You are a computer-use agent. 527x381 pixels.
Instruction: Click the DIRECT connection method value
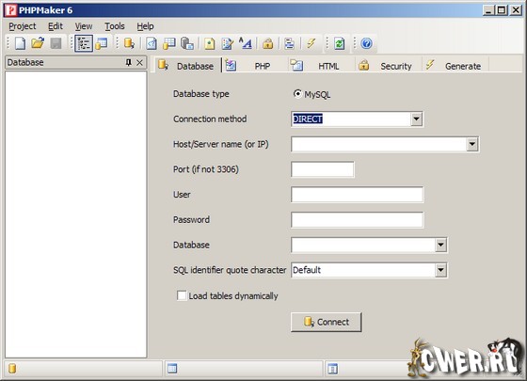pyautogui.click(x=308, y=119)
